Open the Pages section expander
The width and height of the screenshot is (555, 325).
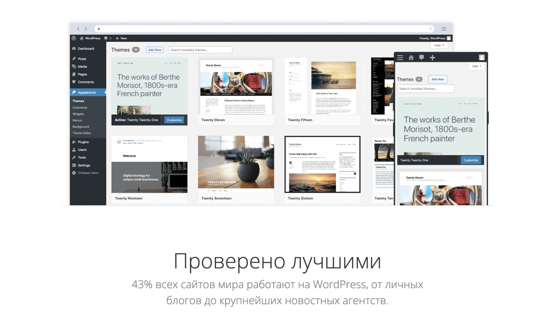click(x=82, y=74)
